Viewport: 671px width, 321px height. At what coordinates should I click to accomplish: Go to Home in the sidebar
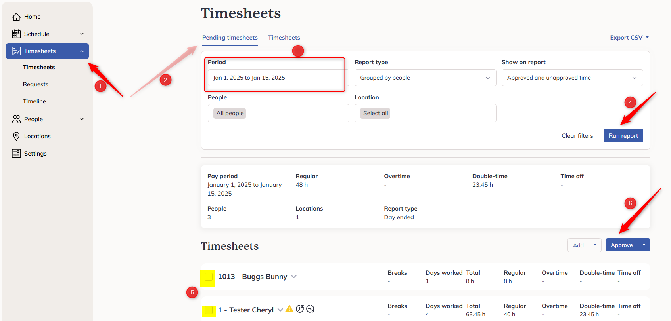[33, 17]
